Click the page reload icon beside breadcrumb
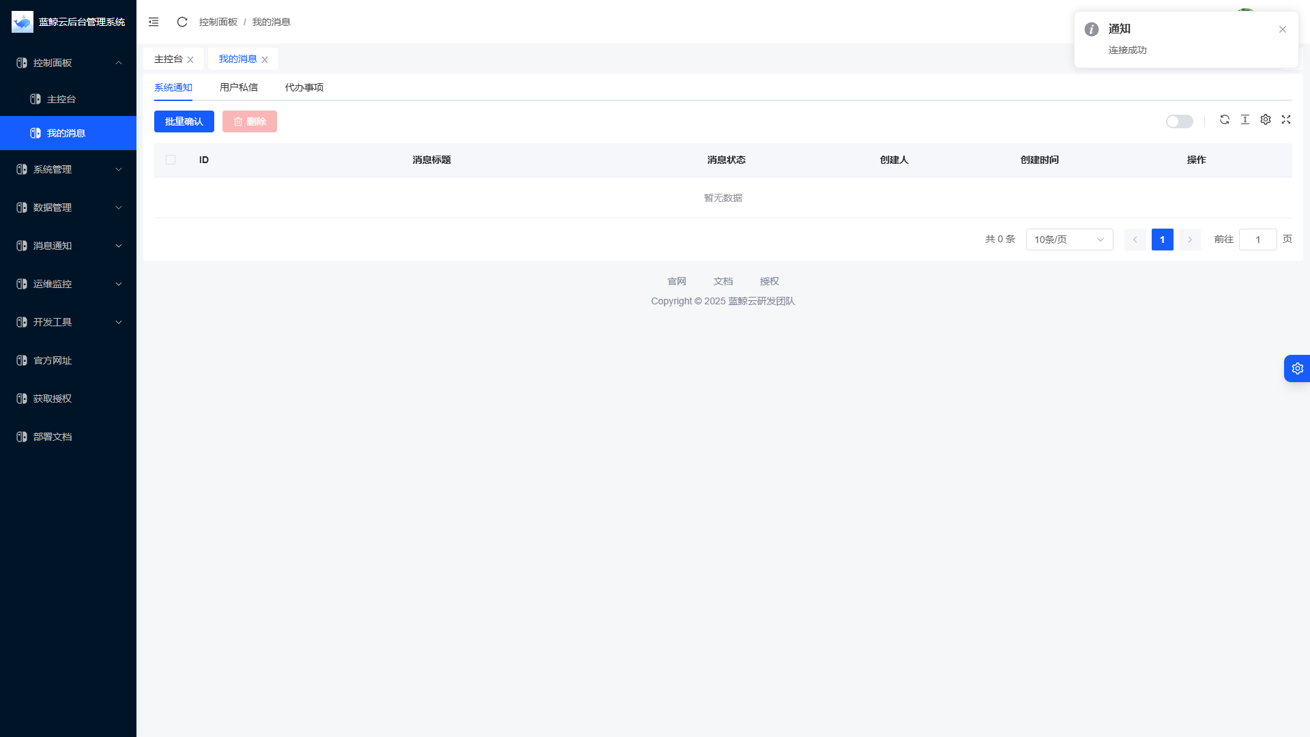Image resolution: width=1310 pixels, height=737 pixels. coord(182,22)
